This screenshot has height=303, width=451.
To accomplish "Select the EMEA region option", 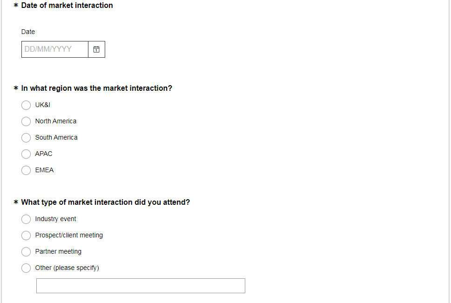I will click(x=26, y=170).
